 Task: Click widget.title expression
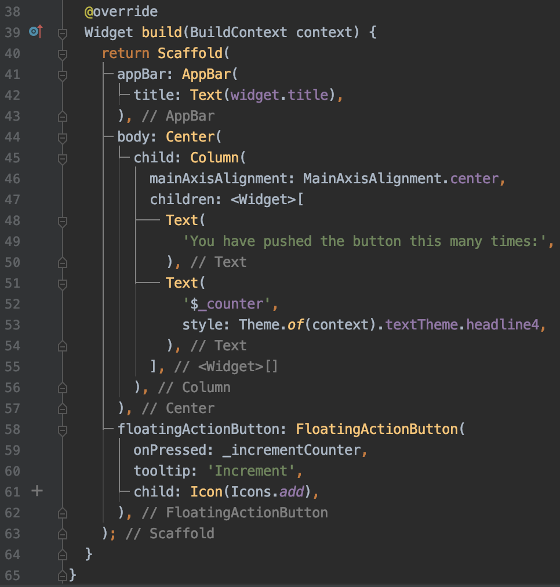pyautogui.click(x=279, y=95)
